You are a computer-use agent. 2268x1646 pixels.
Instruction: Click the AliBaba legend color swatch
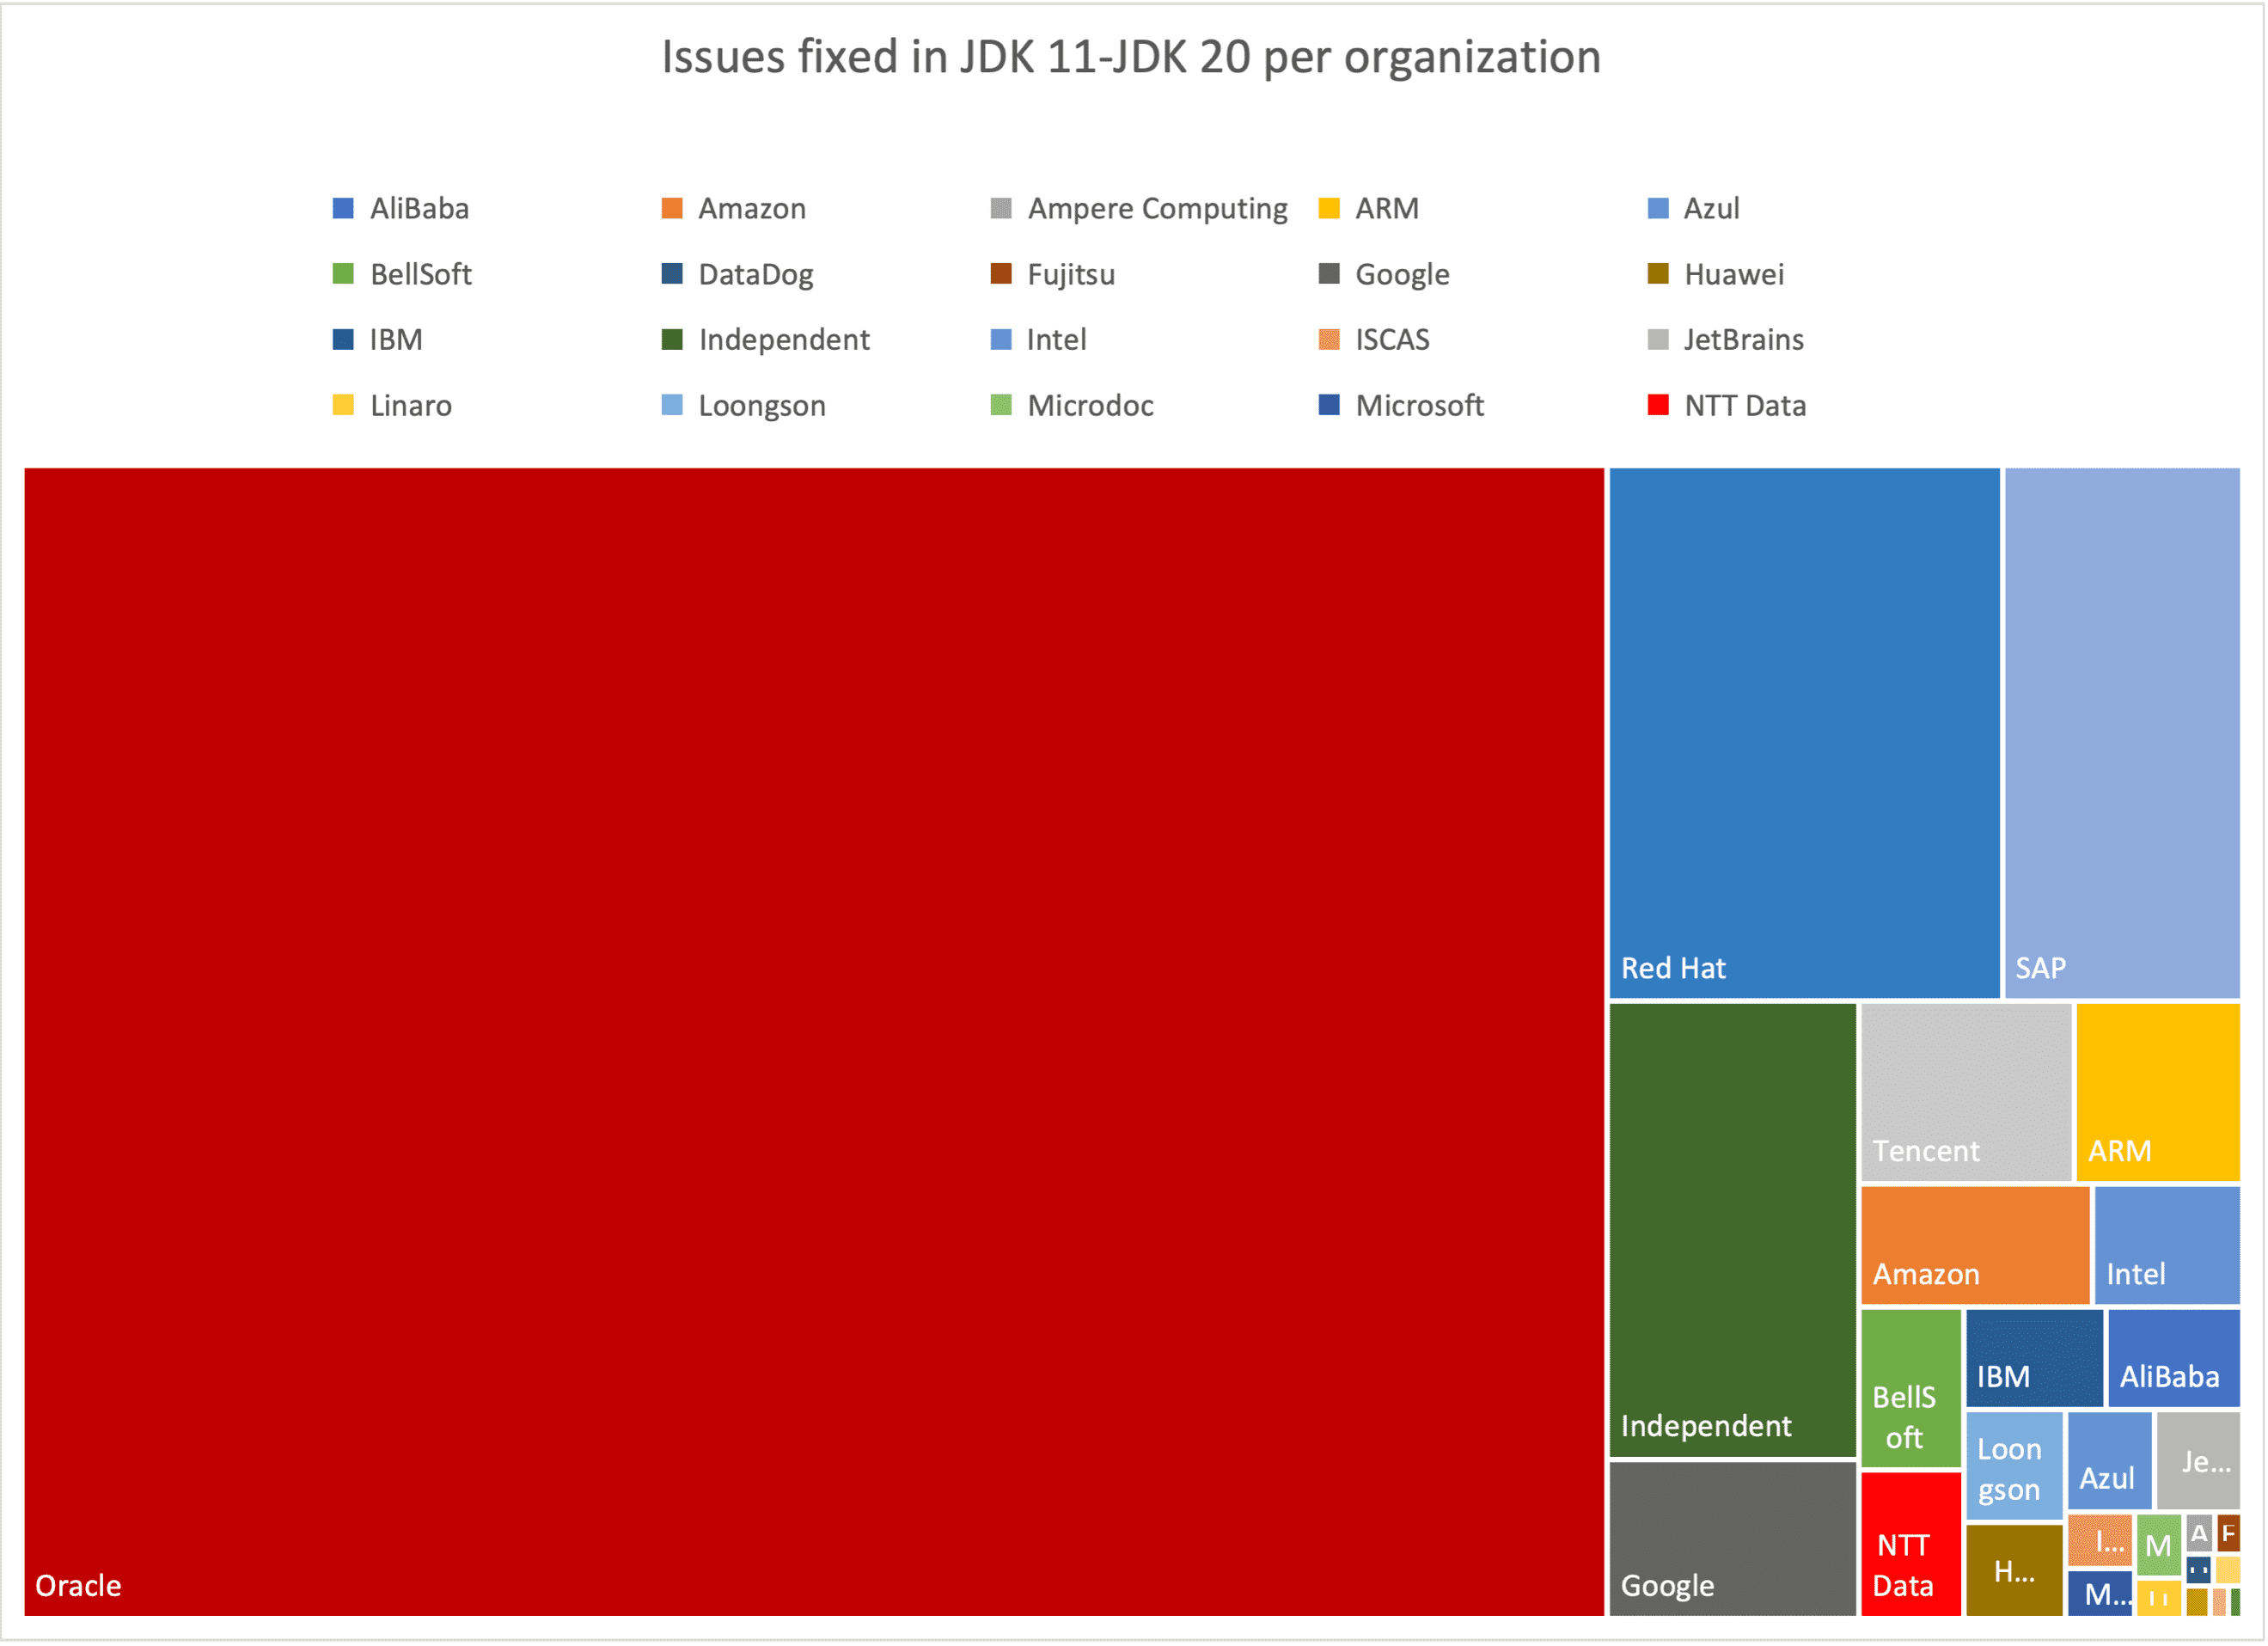click(x=343, y=208)
